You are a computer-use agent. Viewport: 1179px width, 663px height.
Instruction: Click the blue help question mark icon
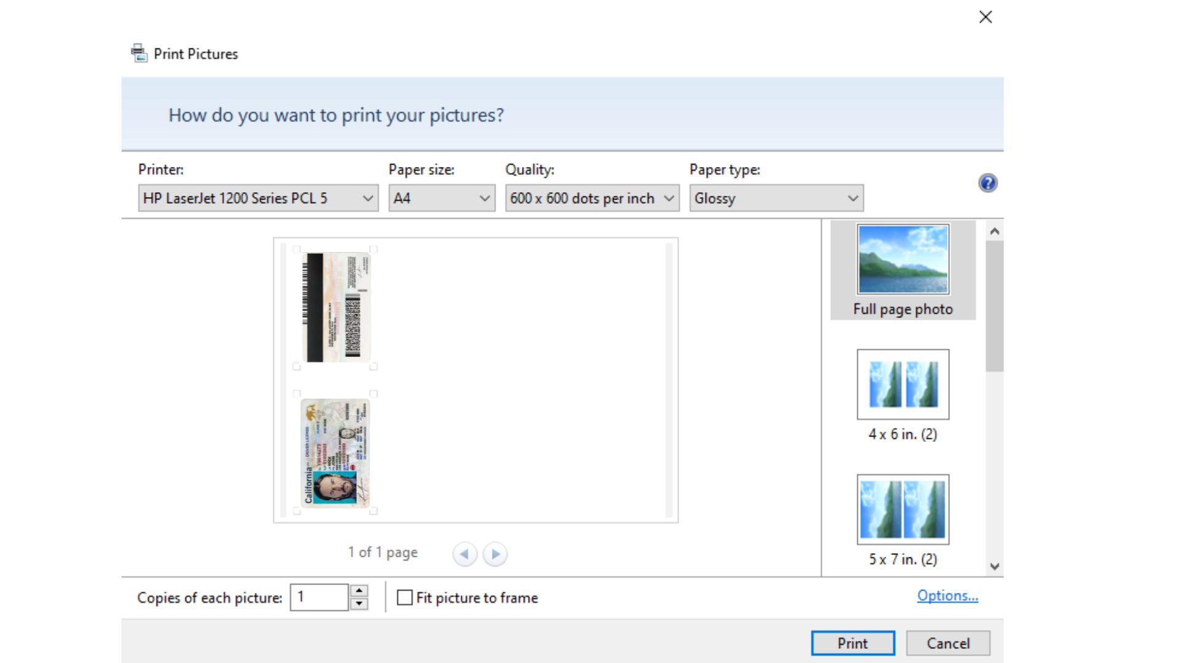[x=987, y=183]
